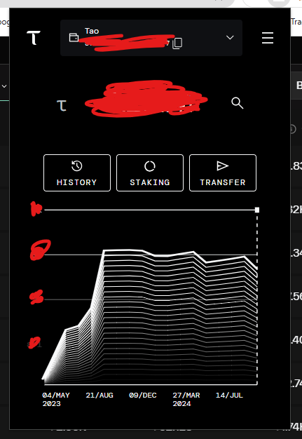Expand the Tao account selector chevron

(230, 37)
